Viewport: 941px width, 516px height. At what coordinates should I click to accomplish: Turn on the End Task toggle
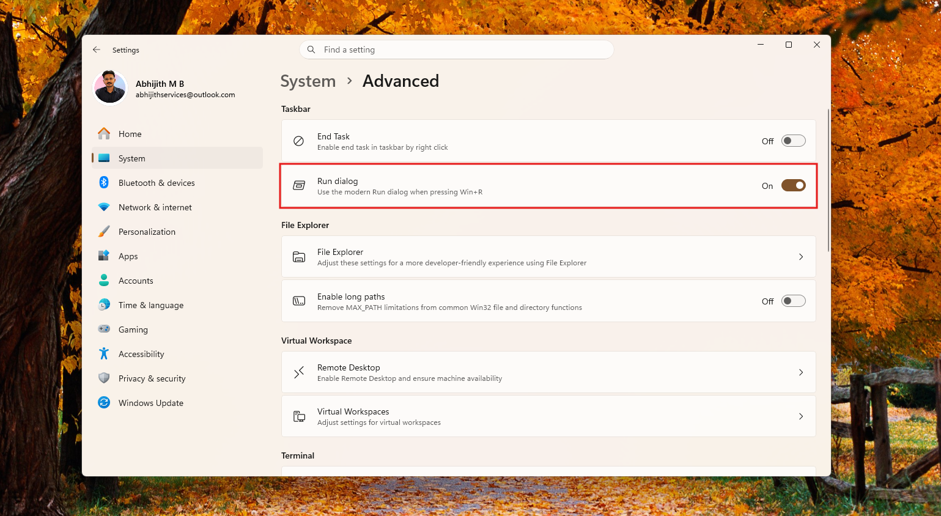click(793, 141)
